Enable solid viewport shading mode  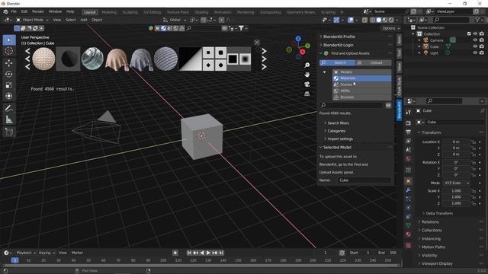click(379, 20)
